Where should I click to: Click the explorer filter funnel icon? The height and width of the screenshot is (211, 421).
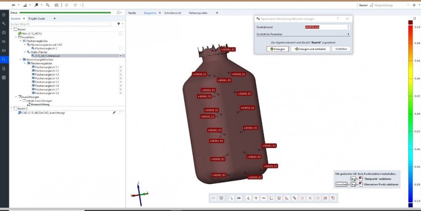[118, 24]
